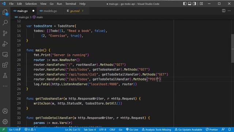Click "Server is running" string
Screen dimensions: 234x132
[x=70, y=55]
